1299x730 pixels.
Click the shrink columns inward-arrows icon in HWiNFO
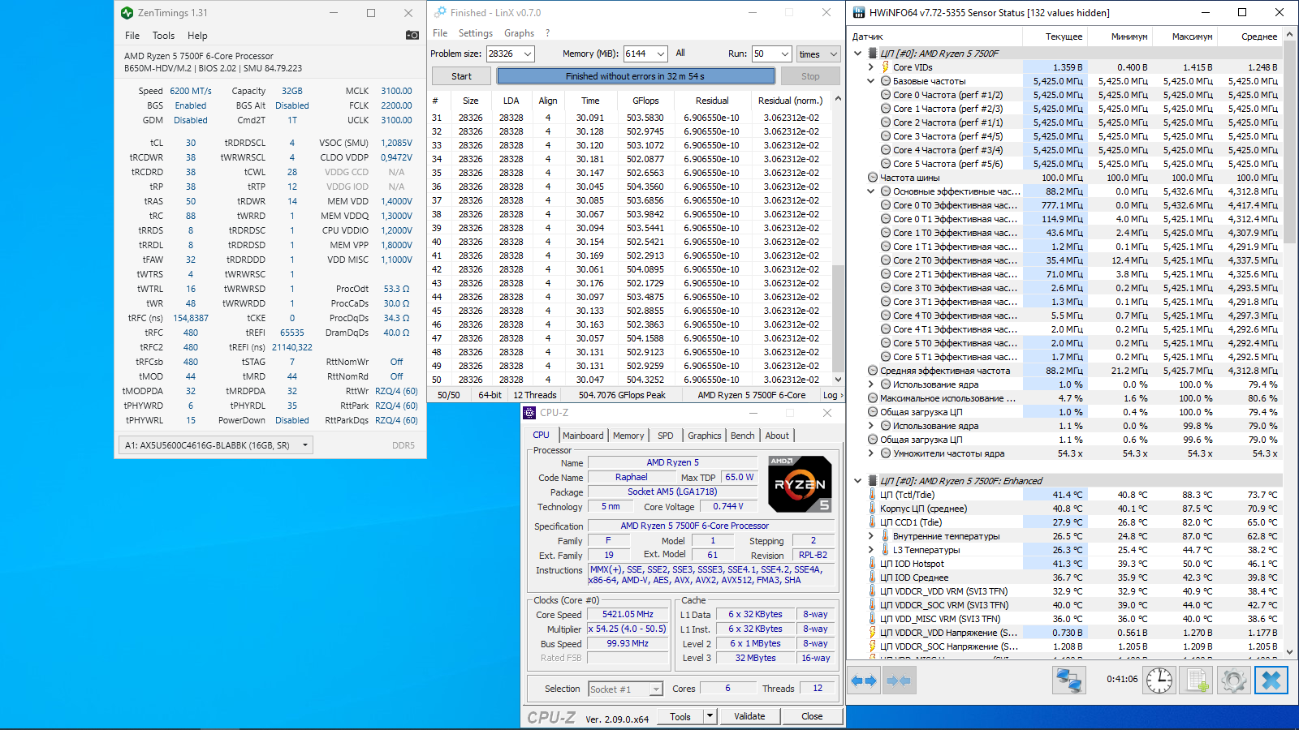(899, 681)
